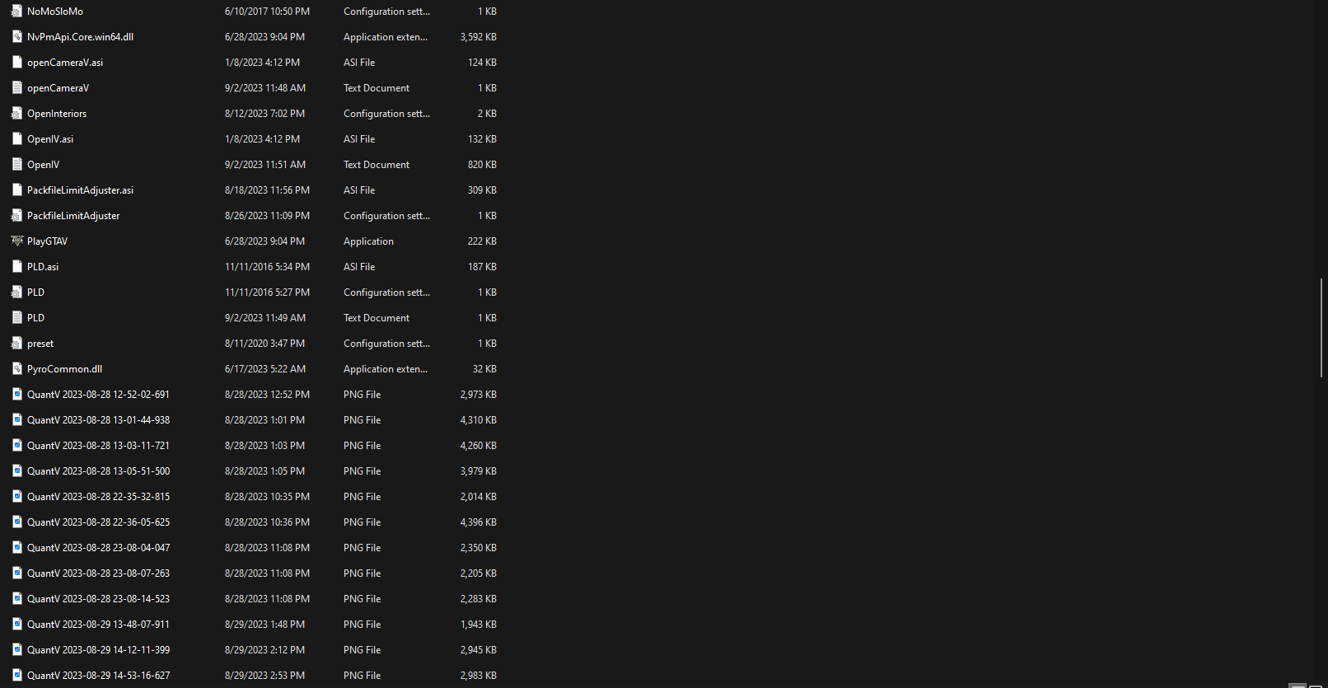The image size is (1328, 688).
Task: Click the preset configuration file icon
Action: click(x=16, y=344)
